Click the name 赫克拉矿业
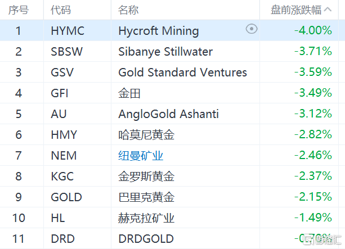This screenshot has width=345, height=249. coord(146,218)
